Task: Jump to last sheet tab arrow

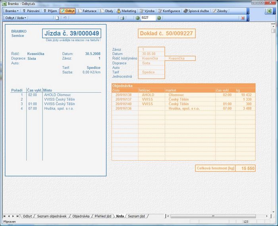Action: (x=17, y=216)
